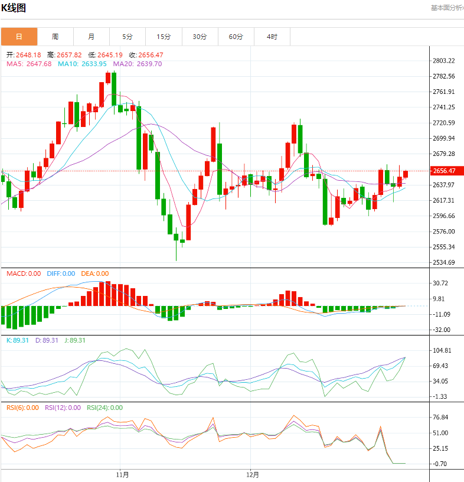The width and height of the screenshot is (464, 482).
Task: Click the MA20 indicator label
Action: point(137,64)
